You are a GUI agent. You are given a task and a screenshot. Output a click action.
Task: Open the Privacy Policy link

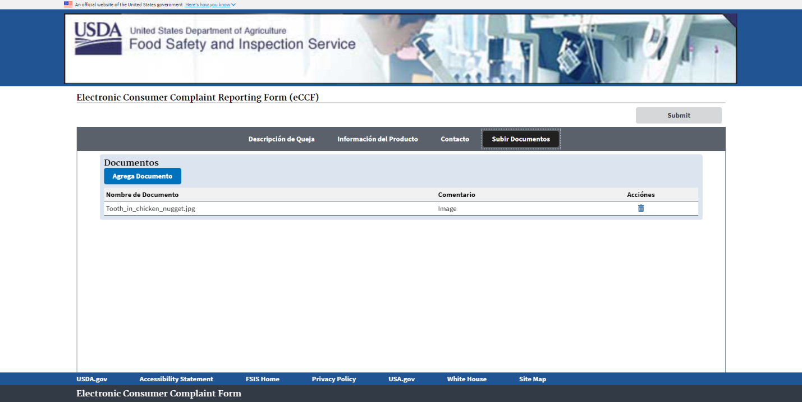tap(334, 379)
